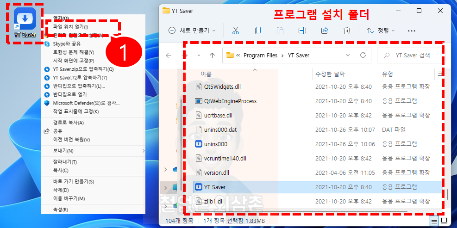Click the Copy icon in Explorer toolbar
Viewport: 457px width, 228px height.
pyautogui.click(x=257, y=31)
